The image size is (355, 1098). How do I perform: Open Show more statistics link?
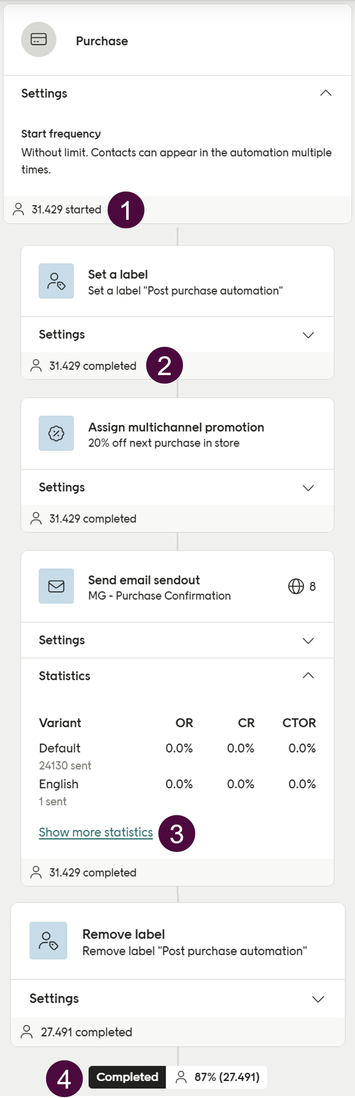point(96,833)
